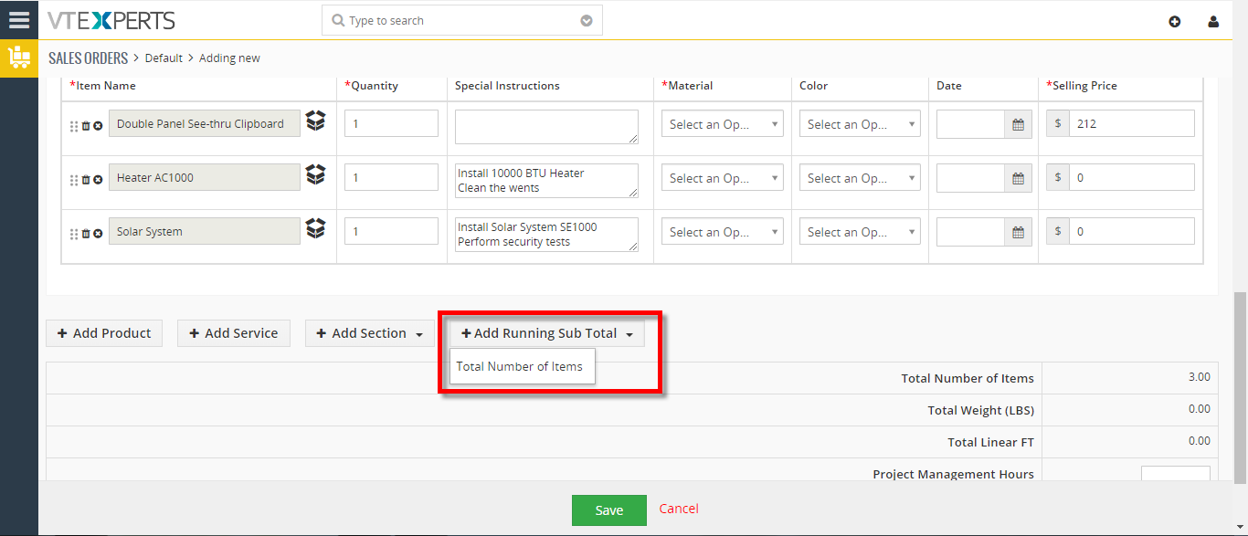Toggle the Add Running Sub Total menu
The image size is (1248, 536).
547,333
